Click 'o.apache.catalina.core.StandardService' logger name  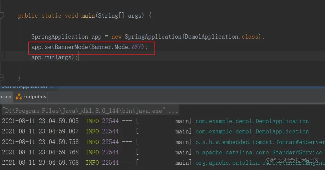pos(259,152)
